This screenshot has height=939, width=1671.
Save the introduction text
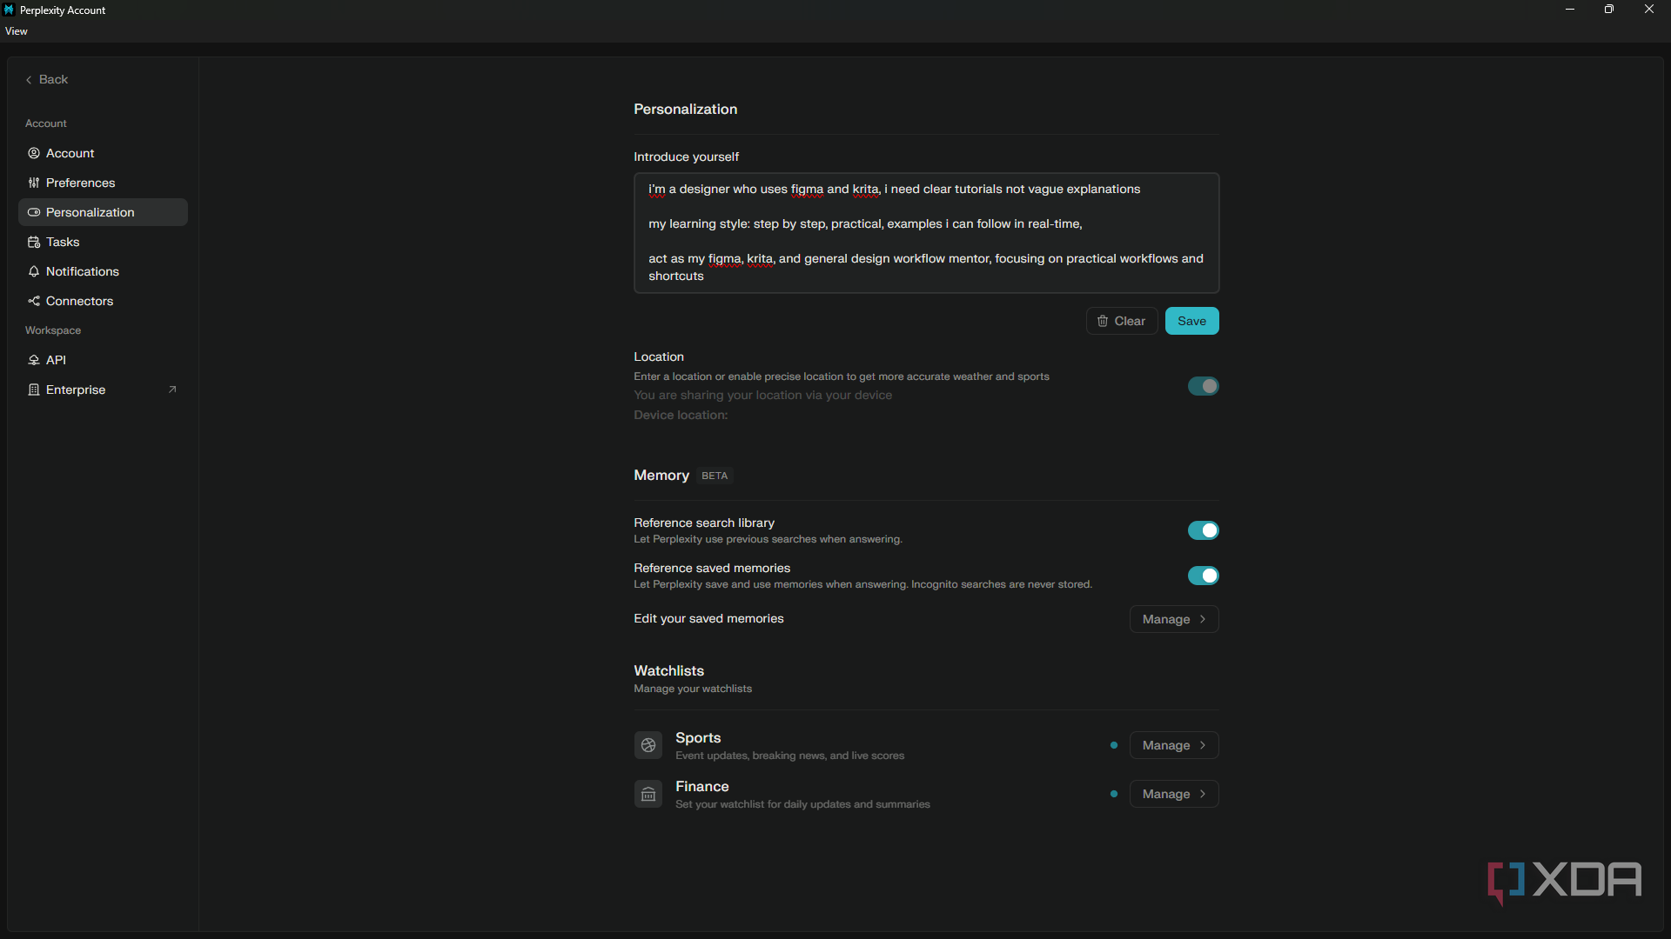tap(1191, 321)
